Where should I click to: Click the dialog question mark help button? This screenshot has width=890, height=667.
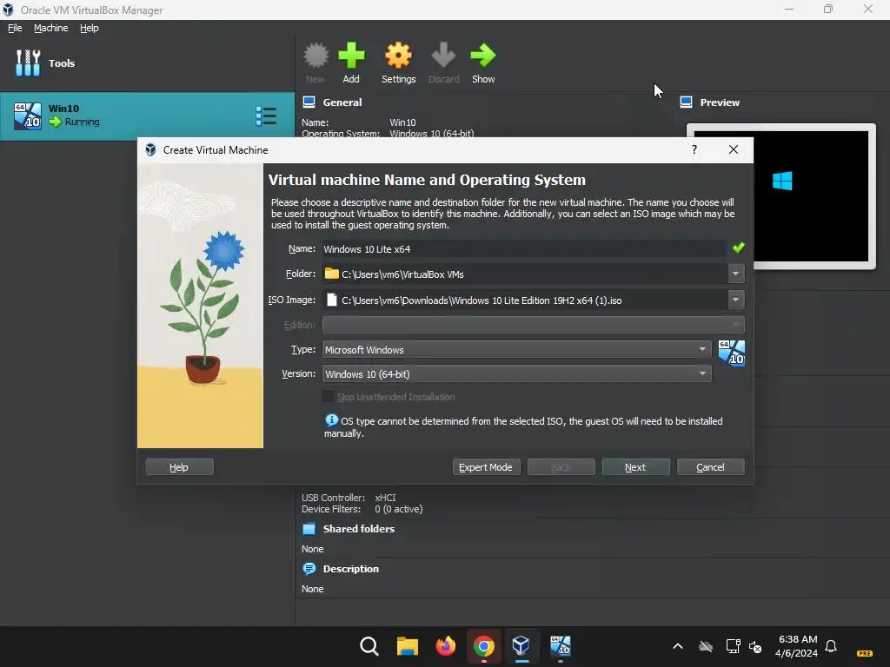point(694,149)
